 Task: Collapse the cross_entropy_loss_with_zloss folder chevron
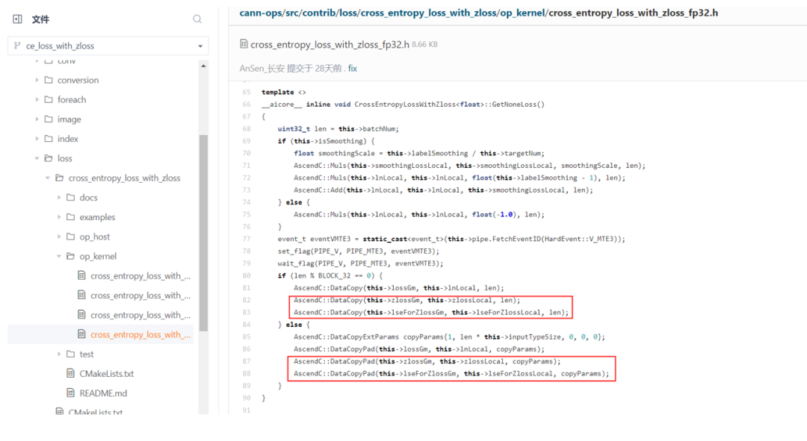tap(48, 178)
